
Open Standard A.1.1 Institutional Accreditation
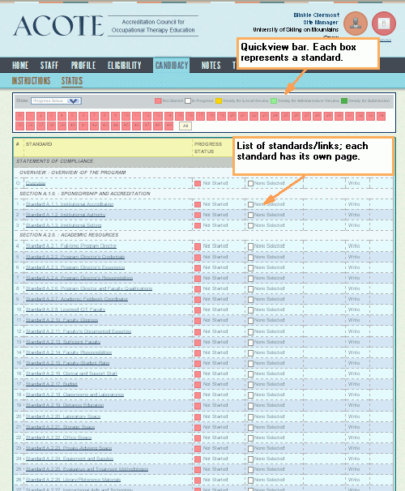[x=70, y=204]
